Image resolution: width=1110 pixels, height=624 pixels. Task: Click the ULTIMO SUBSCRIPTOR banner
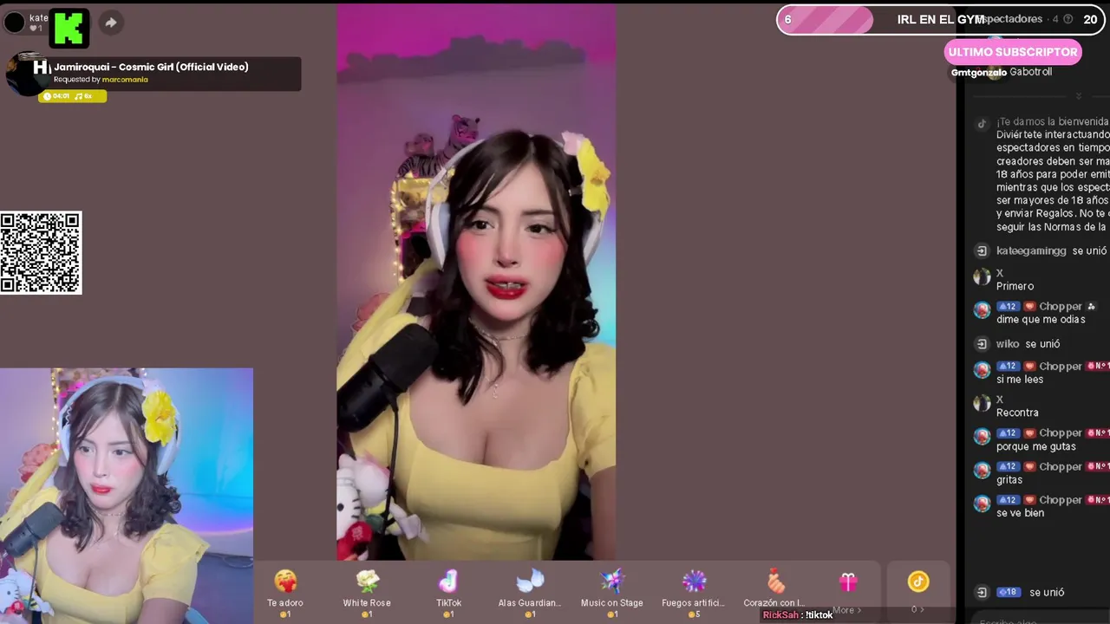tap(1013, 52)
